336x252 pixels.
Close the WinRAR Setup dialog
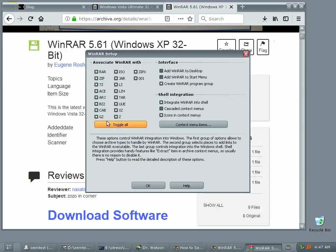coord(246,54)
